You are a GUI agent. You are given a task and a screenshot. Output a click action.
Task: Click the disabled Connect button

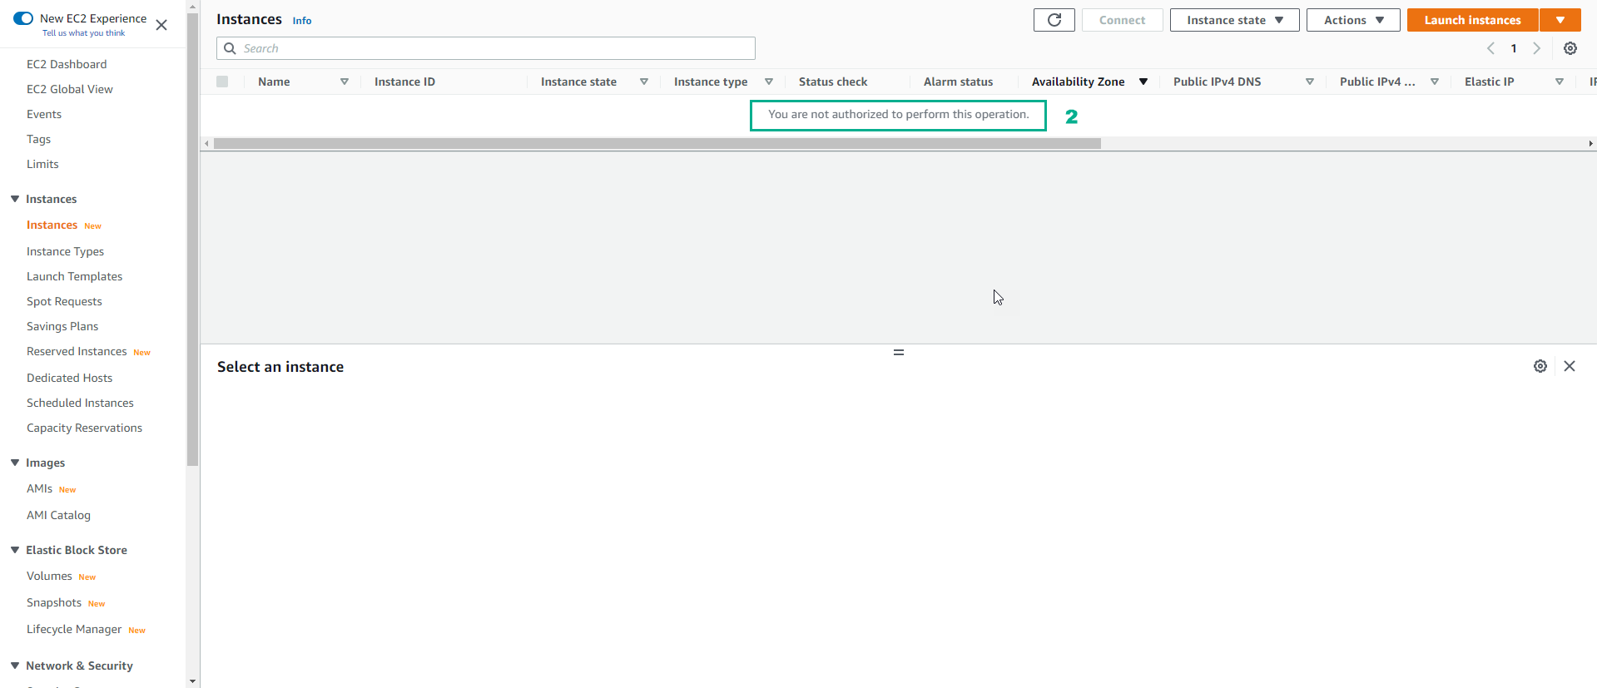tap(1122, 20)
